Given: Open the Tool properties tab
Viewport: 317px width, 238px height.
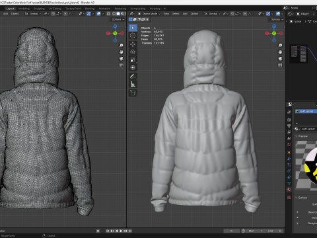Looking at the screenshot, I should click(289, 112).
